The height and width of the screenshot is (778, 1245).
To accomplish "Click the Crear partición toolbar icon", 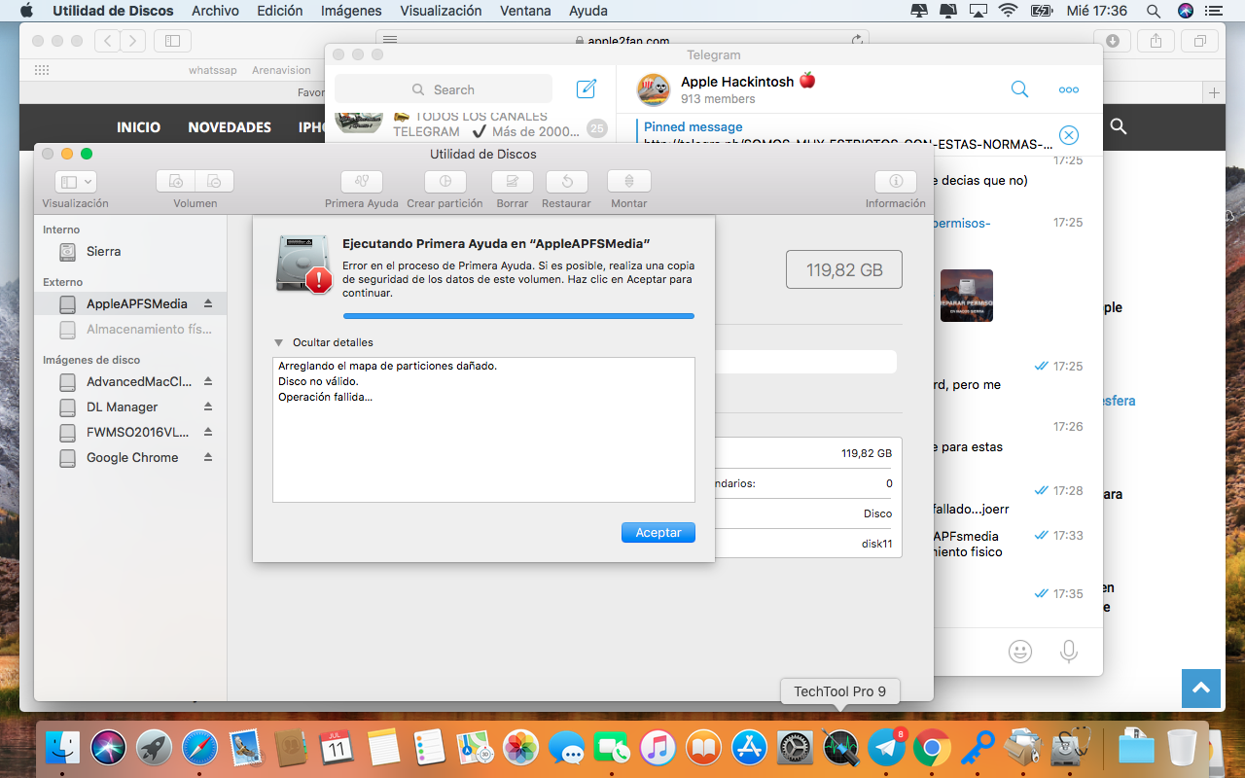I will tap(445, 181).
